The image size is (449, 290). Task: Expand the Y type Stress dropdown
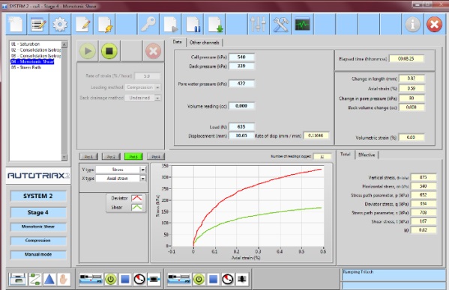[x=143, y=170]
